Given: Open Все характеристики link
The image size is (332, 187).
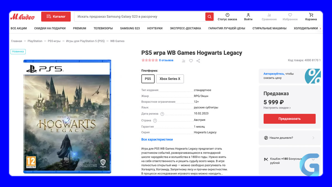Looking at the screenshot, I should click(157, 140).
